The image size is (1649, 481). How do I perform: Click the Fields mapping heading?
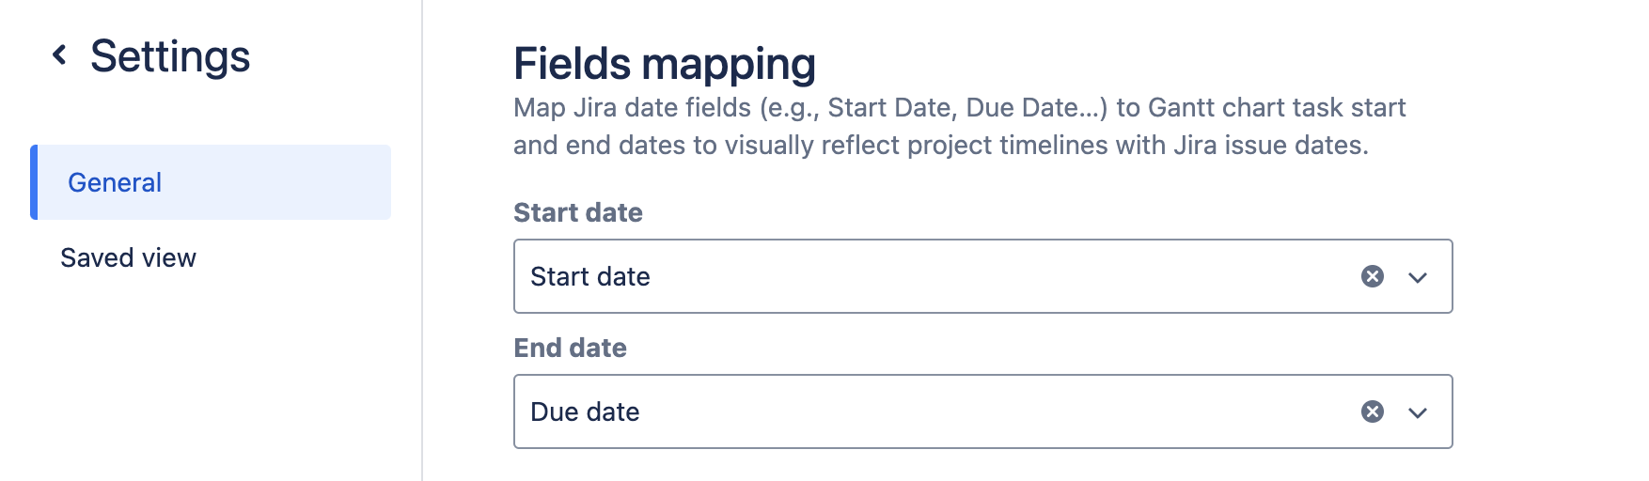pos(665,64)
